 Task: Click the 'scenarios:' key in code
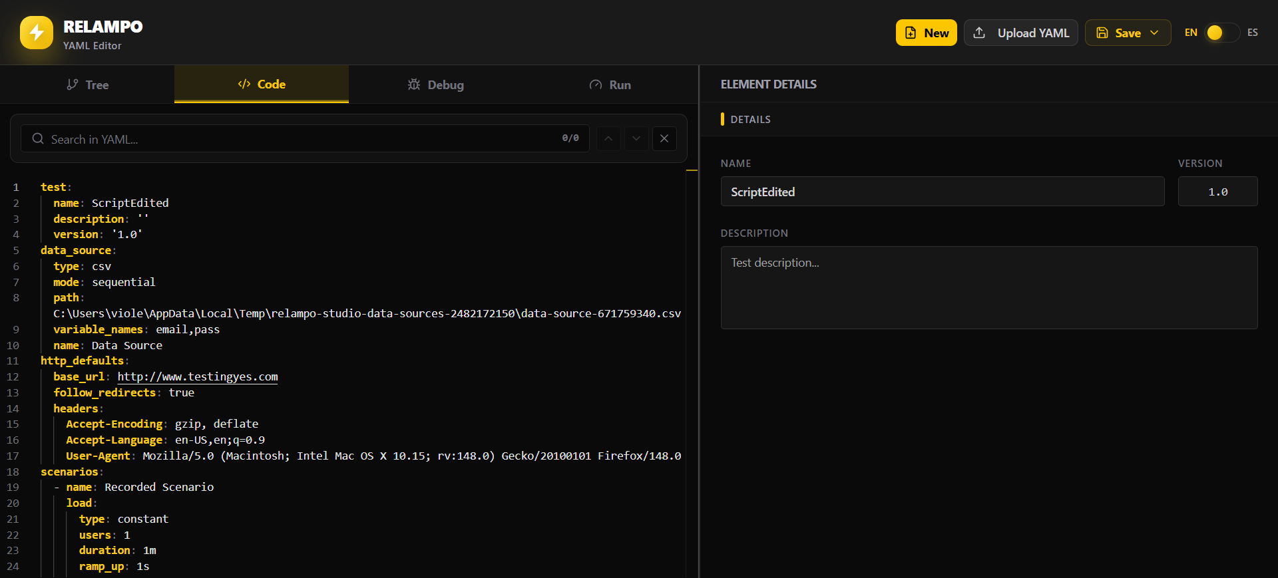(72, 472)
